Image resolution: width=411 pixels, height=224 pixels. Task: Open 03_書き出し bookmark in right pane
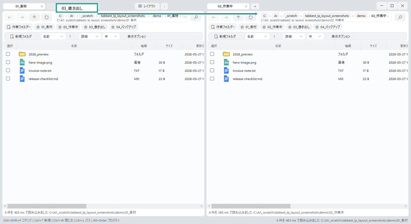pyautogui.click(x=299, y=27)
